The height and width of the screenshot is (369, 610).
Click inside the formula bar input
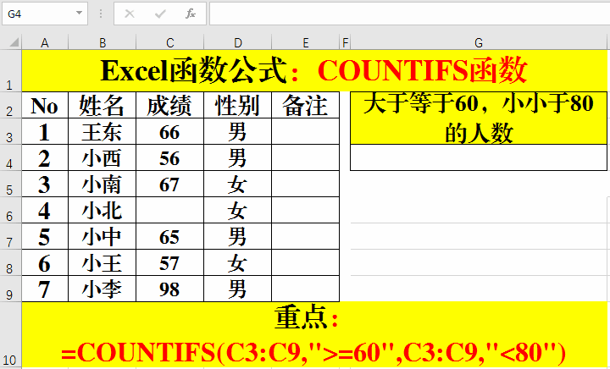pos(409,14)
